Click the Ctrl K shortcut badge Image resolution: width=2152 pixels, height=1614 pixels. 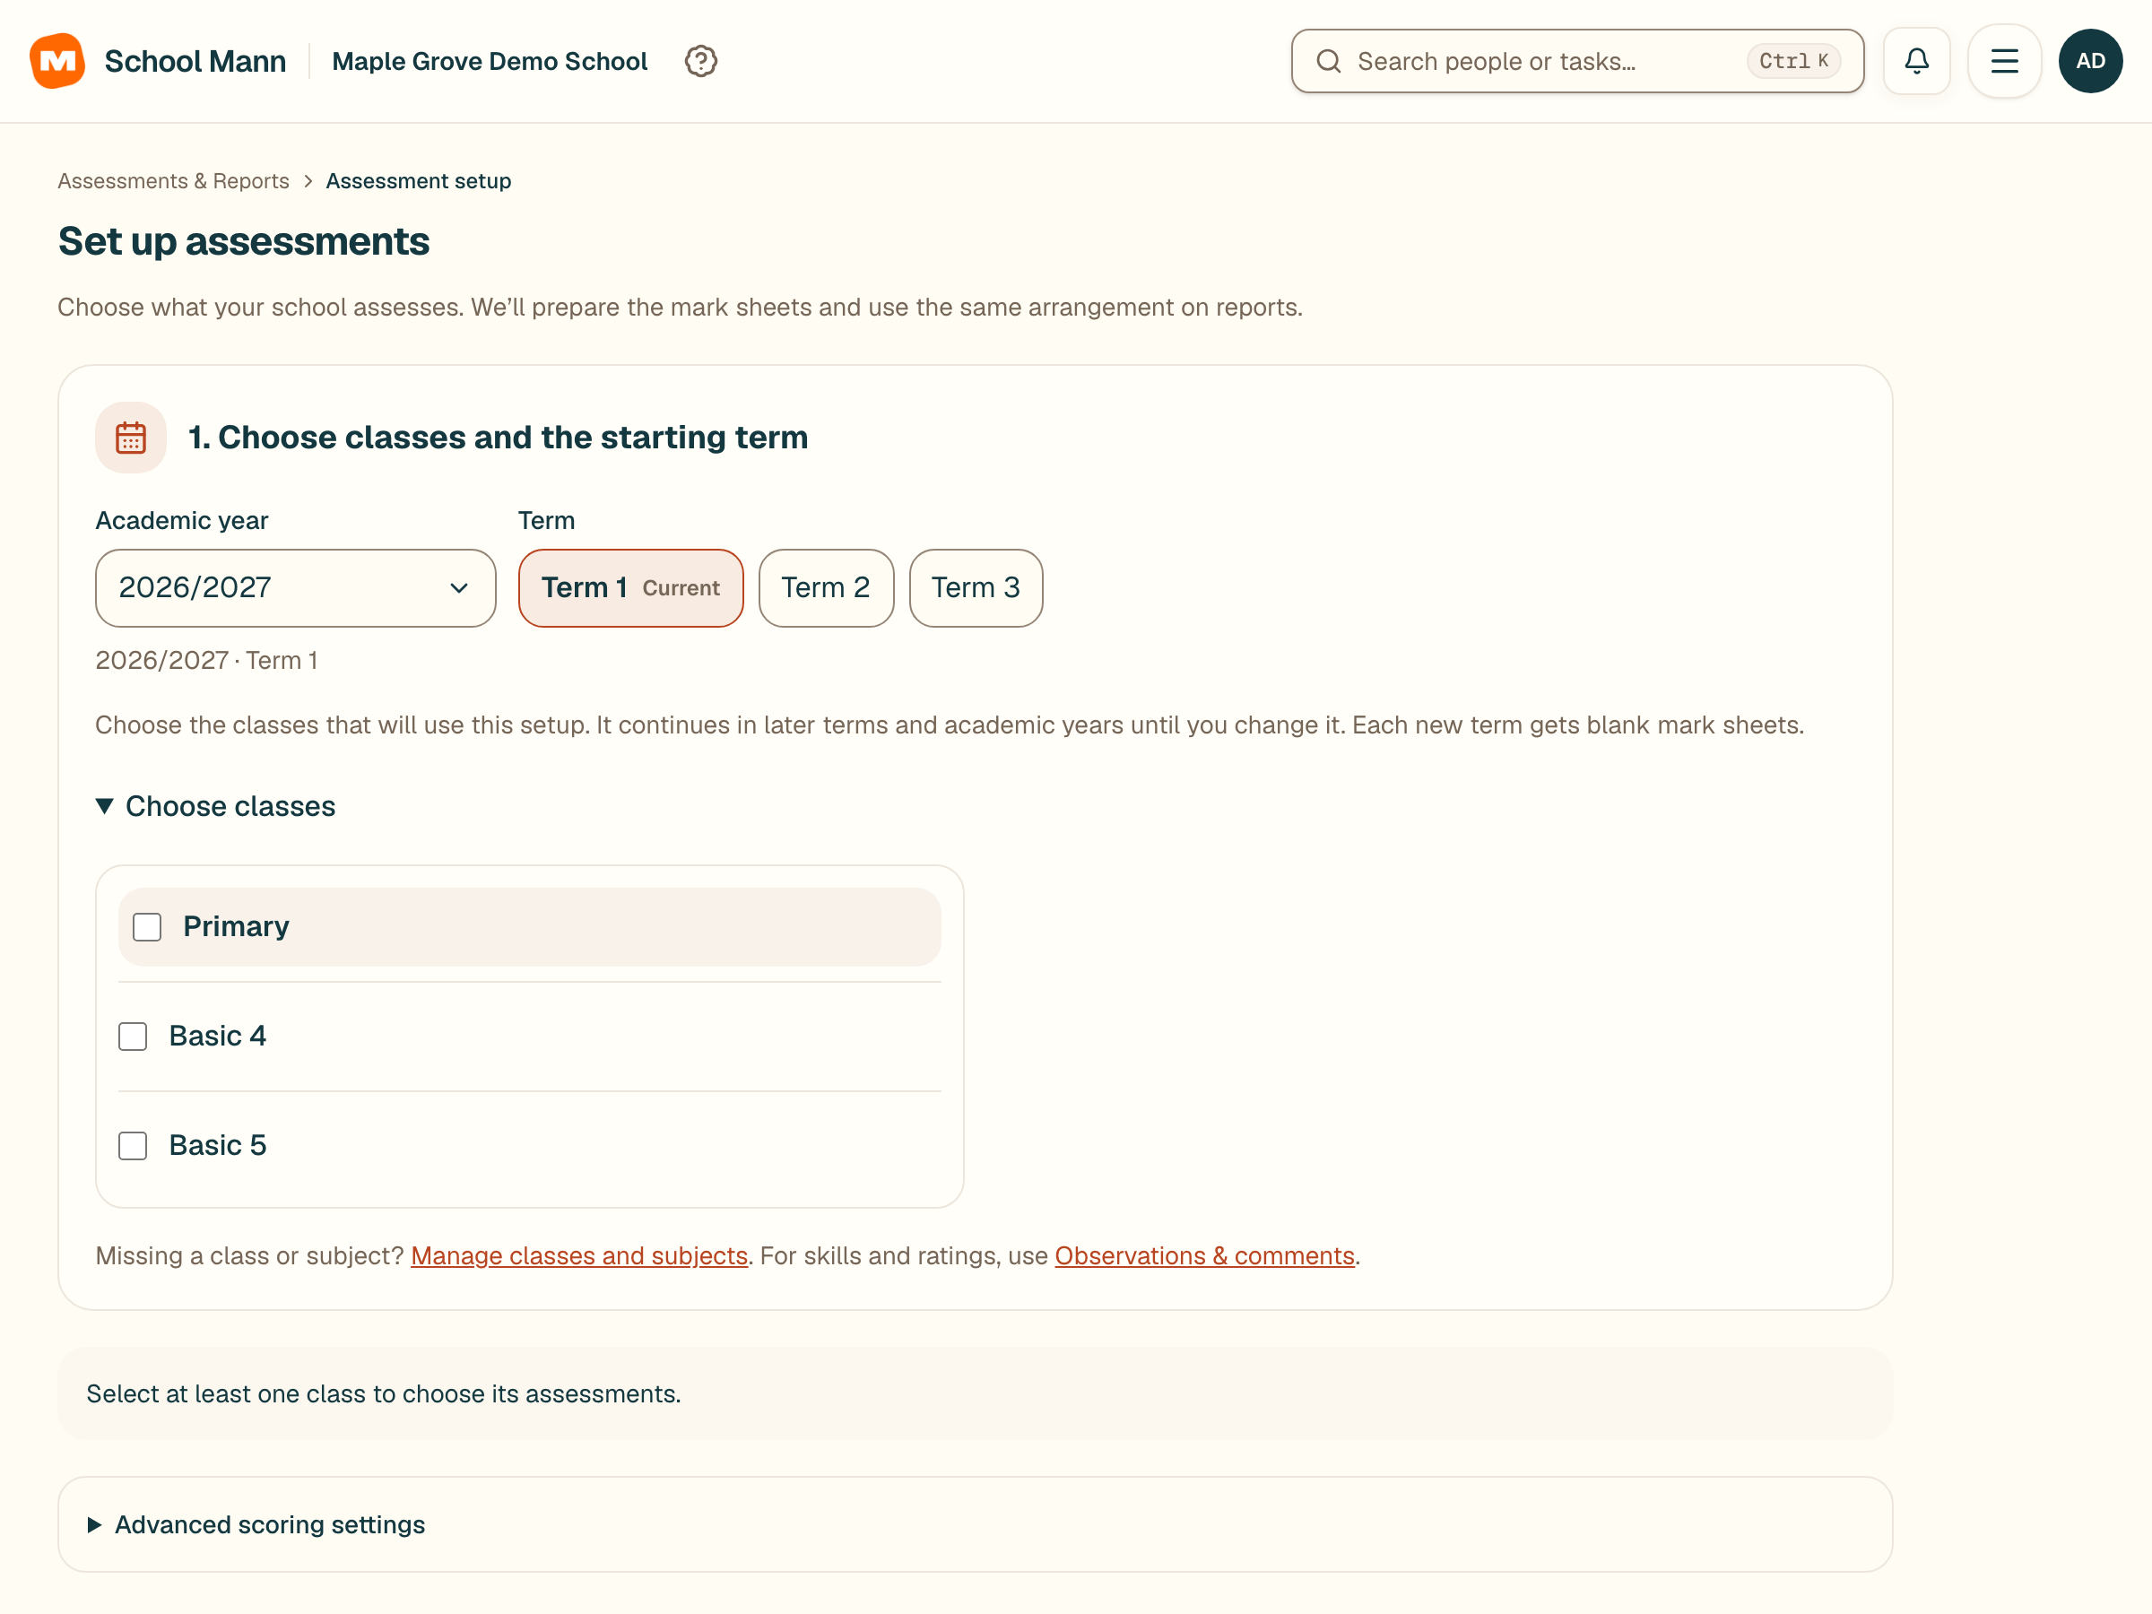point(1793,61)
